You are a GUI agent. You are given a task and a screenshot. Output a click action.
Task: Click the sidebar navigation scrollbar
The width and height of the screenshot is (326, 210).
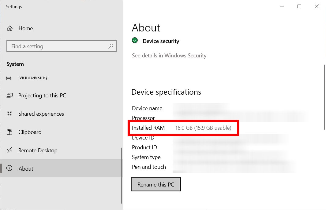click(122, 176)
